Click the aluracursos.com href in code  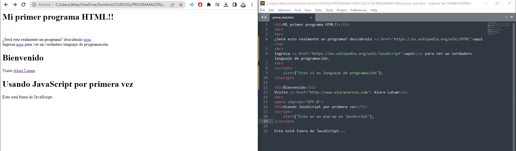[x=338, y=92]
